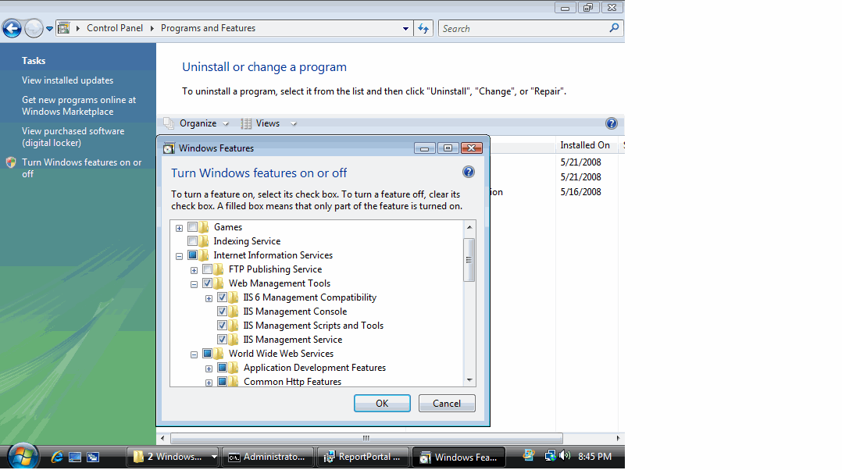
Task: Uncheck IIS Management Console checkbox
Action: tap(222, 312)
